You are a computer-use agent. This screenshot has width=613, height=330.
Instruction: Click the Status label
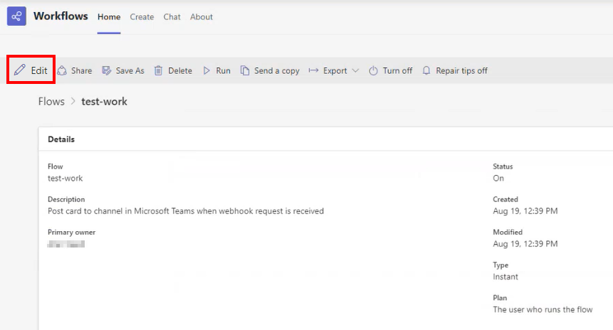click(x=503, y=166)
